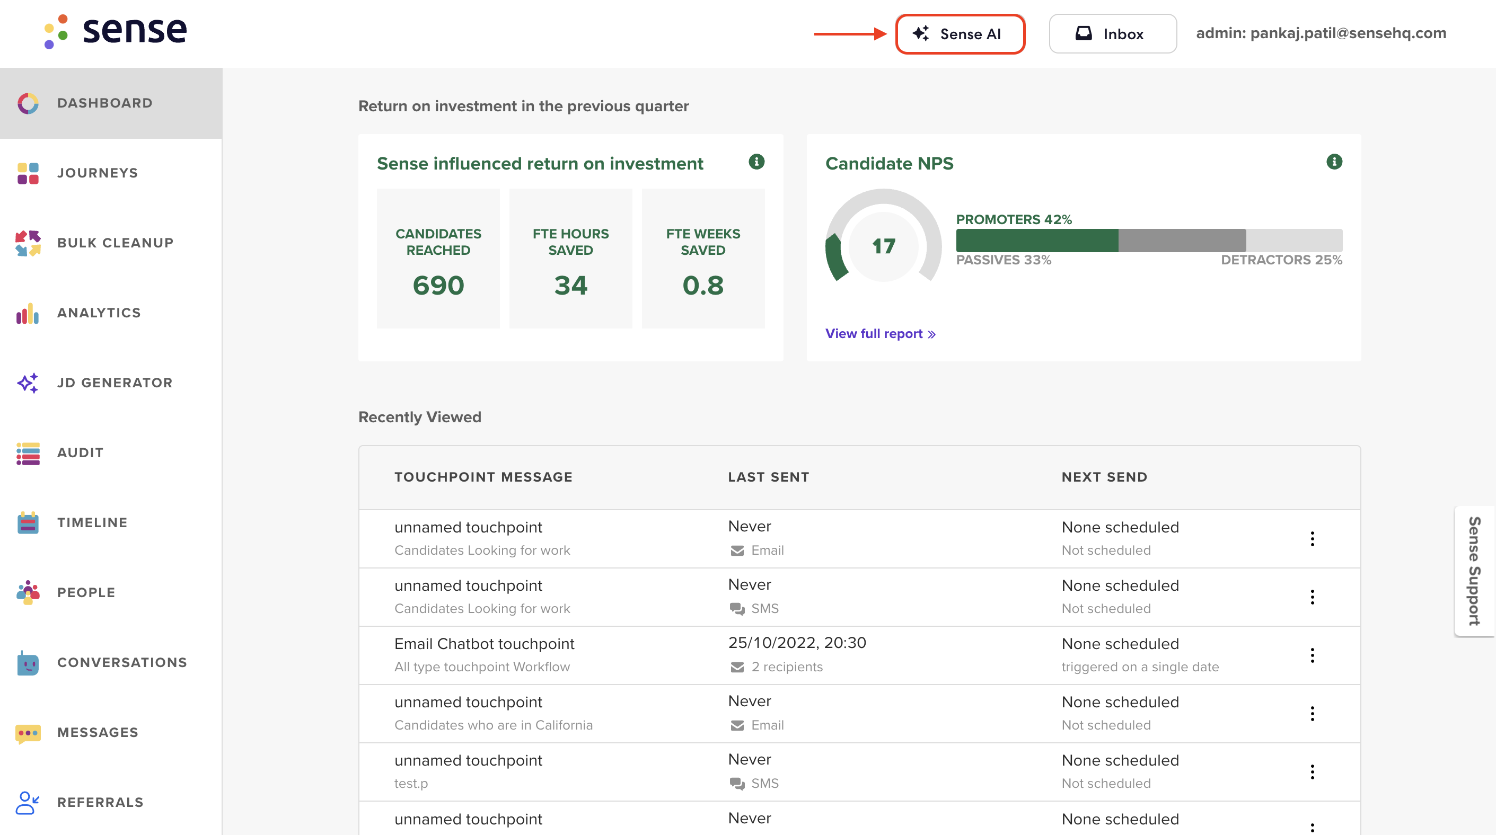1496x835 pixels.
Task: Open kebab menu on first unnamed touchpoint row
Action: [x=1313, y=538]
